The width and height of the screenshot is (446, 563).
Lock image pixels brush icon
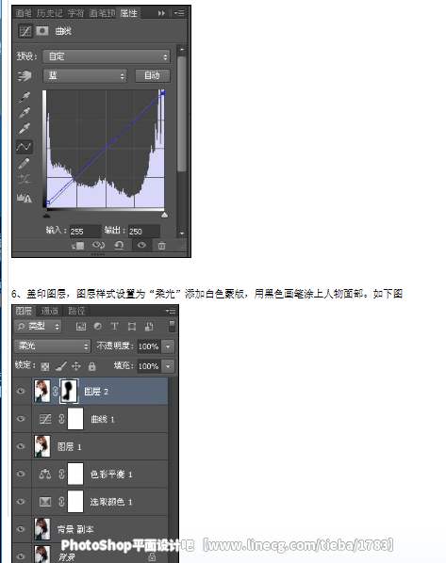coord(60,366)
